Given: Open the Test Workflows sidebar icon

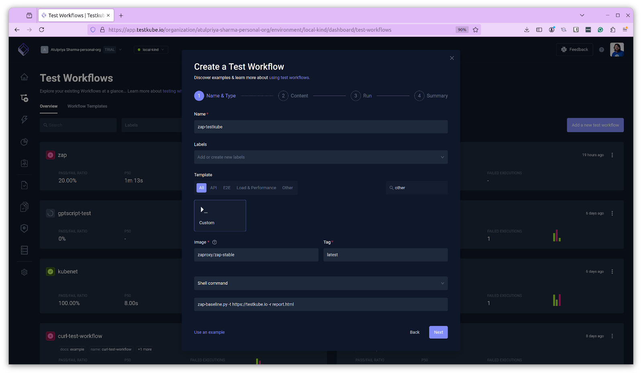Looking at the screenshot, I should (24, 98).
